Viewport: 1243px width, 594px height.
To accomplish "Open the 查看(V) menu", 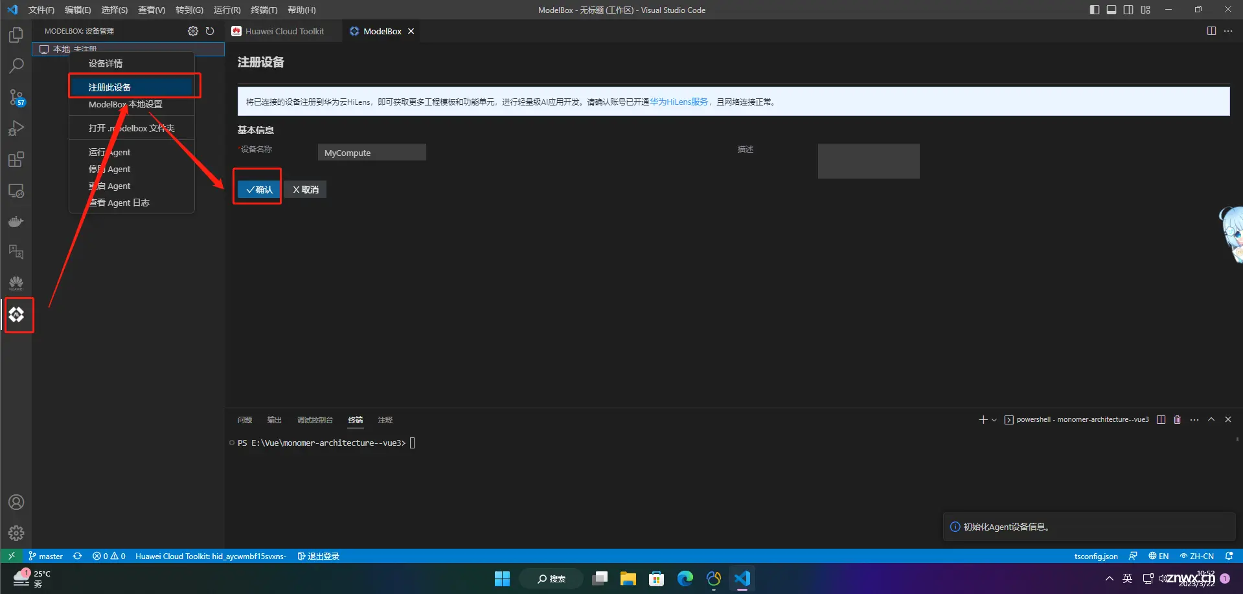I will (152, 10).
